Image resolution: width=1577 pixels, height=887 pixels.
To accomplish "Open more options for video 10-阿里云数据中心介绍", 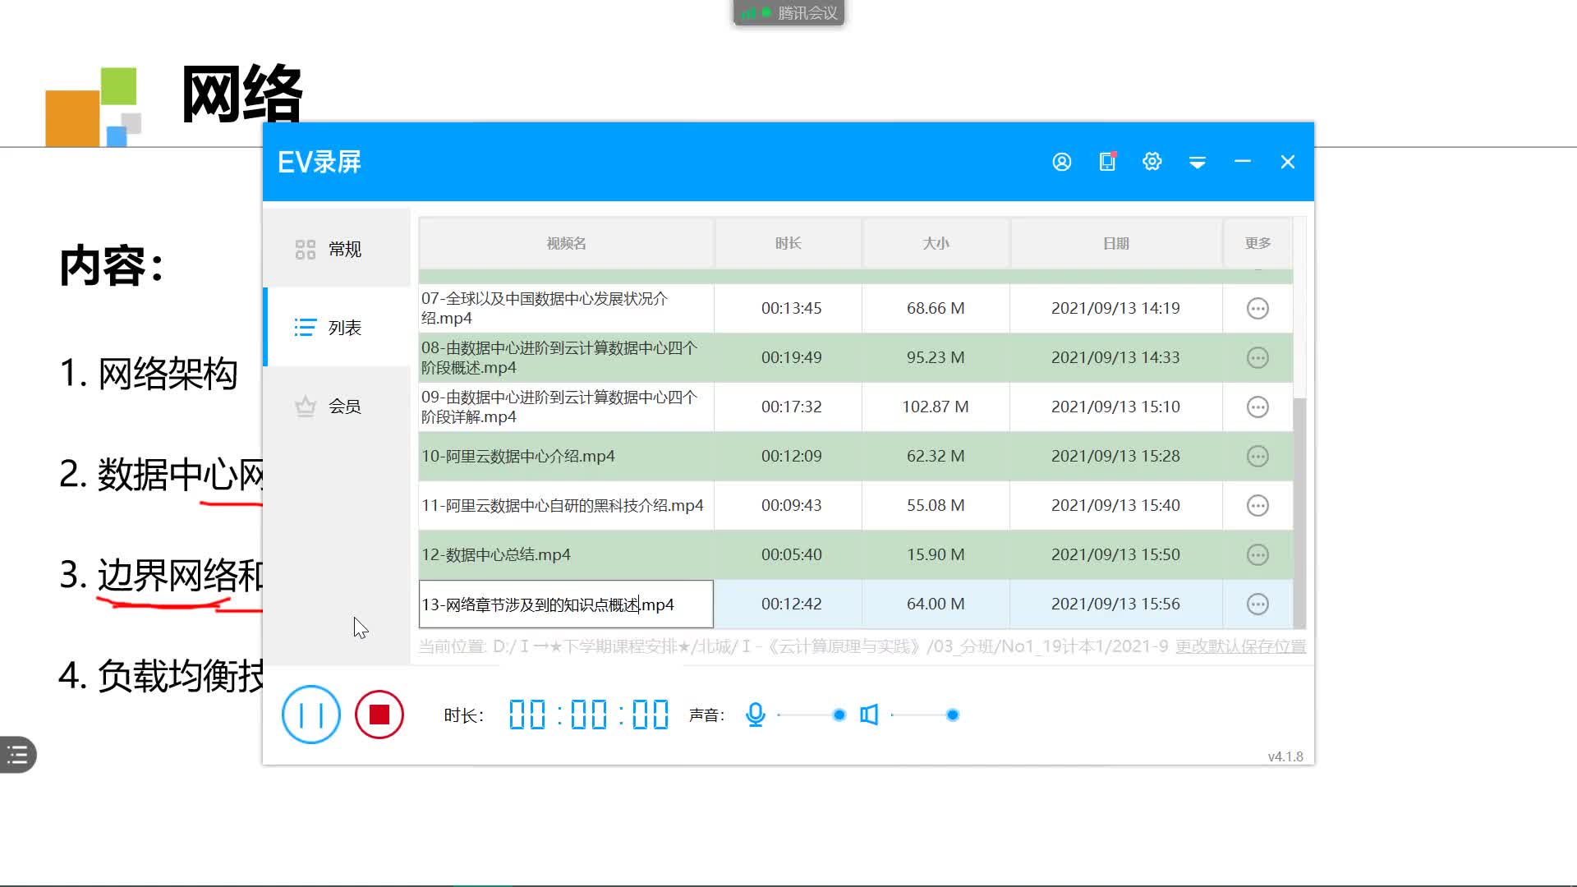I will [1257, 456].
